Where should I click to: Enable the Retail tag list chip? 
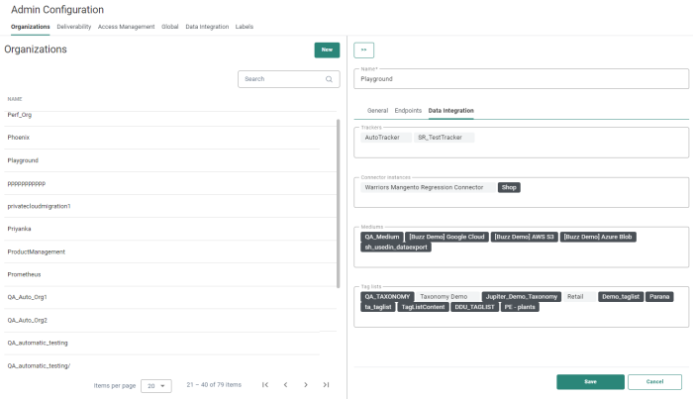[x=575, y=296]
